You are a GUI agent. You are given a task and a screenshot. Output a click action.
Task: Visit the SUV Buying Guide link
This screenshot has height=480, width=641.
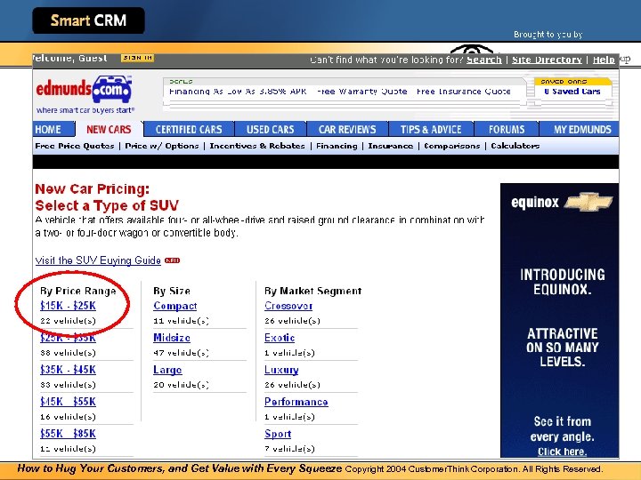pos(98,260)
